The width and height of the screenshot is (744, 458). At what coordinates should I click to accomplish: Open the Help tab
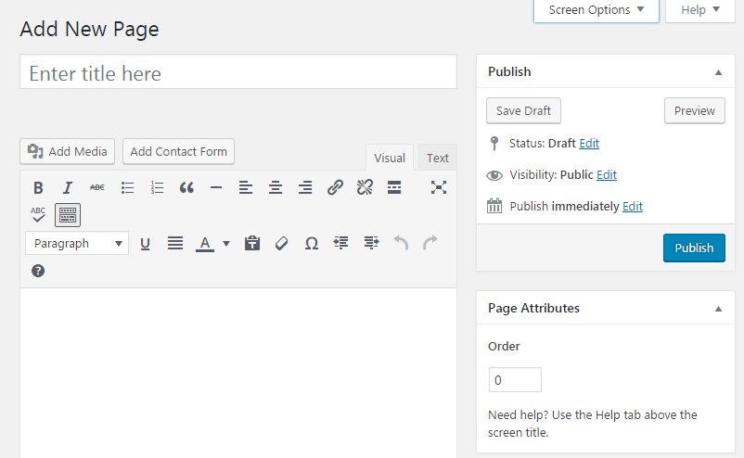pos(700,10)
